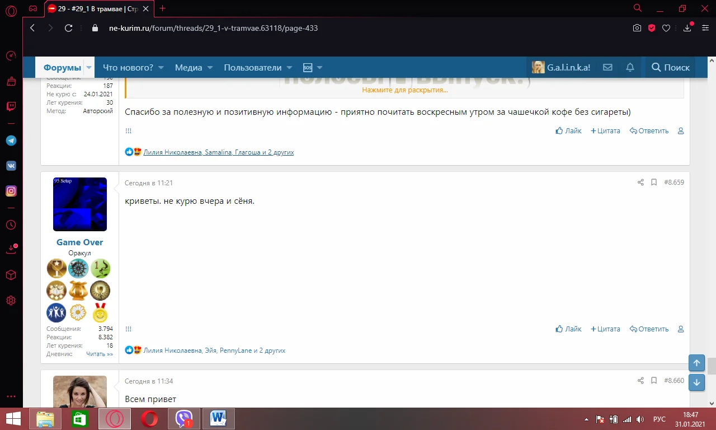The height and width of the screenshot is (430, 716).
Task: Open the forum Поиск search
Action: point(671,67)
